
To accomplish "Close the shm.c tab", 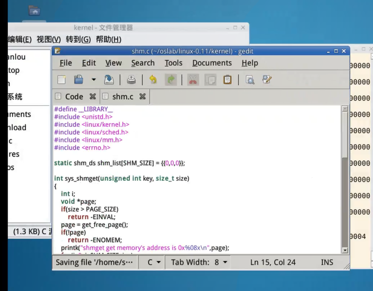I will [x=143, y=96].
